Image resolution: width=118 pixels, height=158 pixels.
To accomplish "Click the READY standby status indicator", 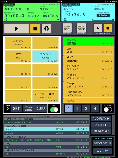I will (x=103, y=16).
